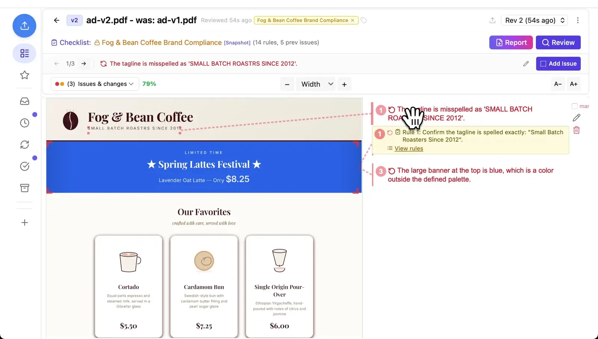598x339 pixels.
Task: Open the Width zoom mode dropdown
Action: tap(315, 84)
